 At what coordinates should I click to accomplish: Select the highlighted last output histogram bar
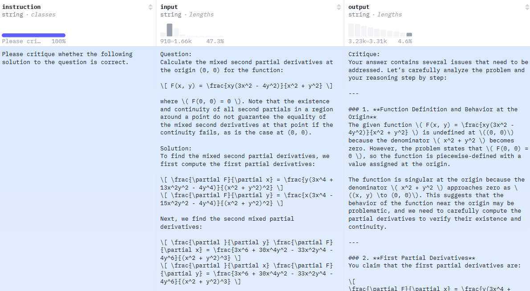(409, 34)
